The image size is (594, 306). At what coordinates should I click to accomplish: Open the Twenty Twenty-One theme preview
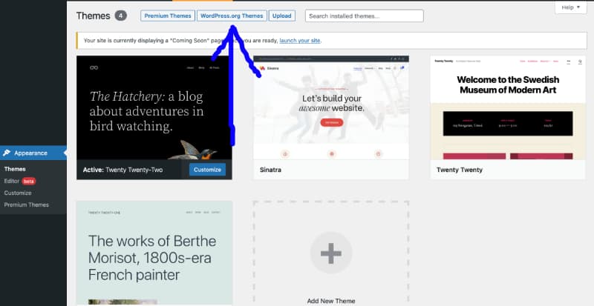tap(154, 252)
